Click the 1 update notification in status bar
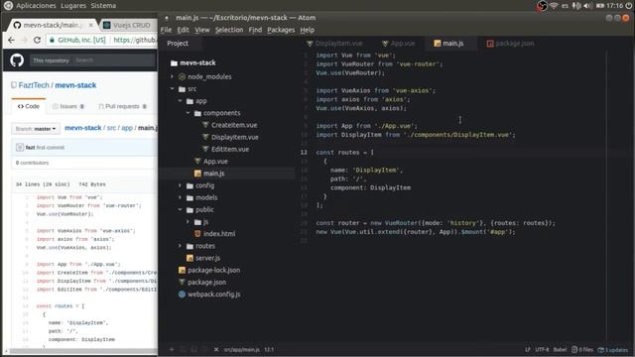The height and width of the screenshot is (357, 635). 613,349
